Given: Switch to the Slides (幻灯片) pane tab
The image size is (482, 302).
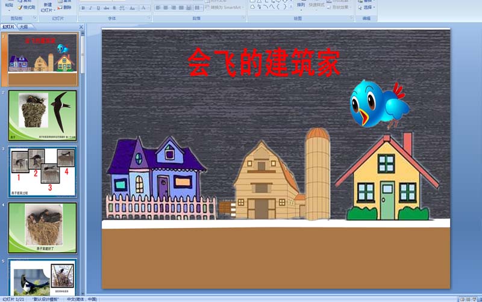Looking at the screenshot, I should click(8, 27).
